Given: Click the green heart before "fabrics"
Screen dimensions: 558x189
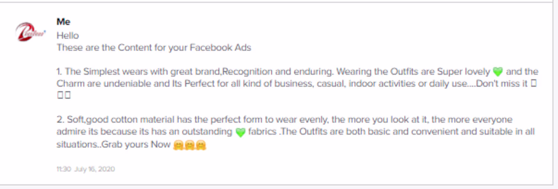Looking at the screenshot, I should [x=240, y=132].
